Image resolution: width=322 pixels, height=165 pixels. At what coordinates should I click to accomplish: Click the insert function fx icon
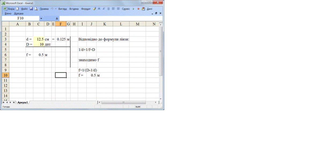tap(57, 18)
